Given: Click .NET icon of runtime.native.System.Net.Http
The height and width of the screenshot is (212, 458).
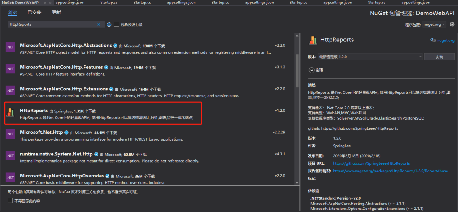Looking at the screenshot, I should coord(10,155).
